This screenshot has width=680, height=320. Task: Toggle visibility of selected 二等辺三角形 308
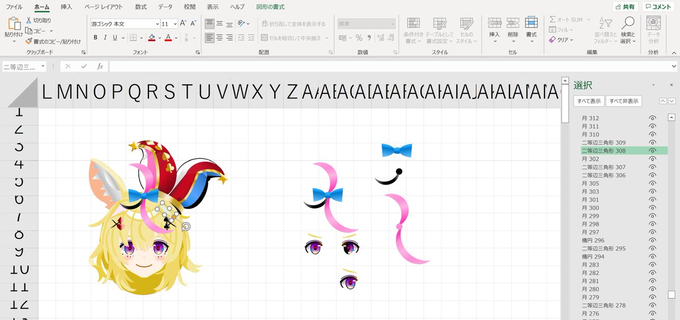[652, 151]
